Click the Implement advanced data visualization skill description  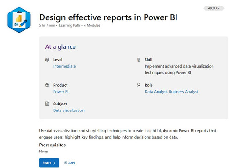point(179,70)
